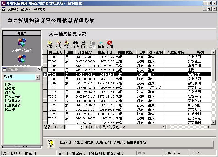Click birth date 1987-5-4 cell
218x157 pixels.
[105, 118]
